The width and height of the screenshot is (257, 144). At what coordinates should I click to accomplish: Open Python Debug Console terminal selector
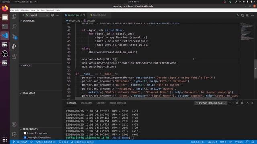click(211, 103)
